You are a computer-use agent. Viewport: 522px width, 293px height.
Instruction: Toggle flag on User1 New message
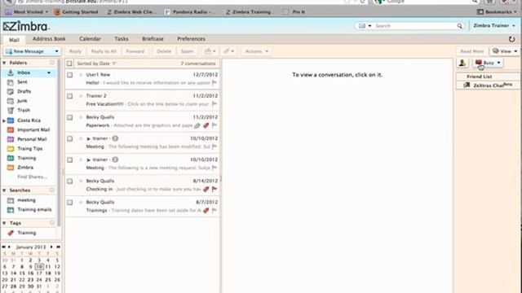coord(215,83)
